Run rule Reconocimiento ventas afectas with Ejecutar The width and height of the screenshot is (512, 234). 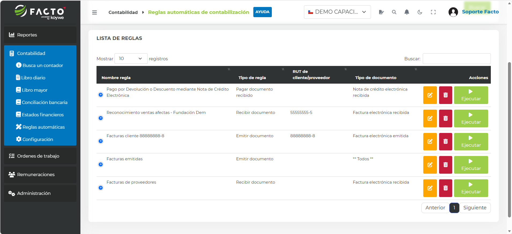[471, 118]
